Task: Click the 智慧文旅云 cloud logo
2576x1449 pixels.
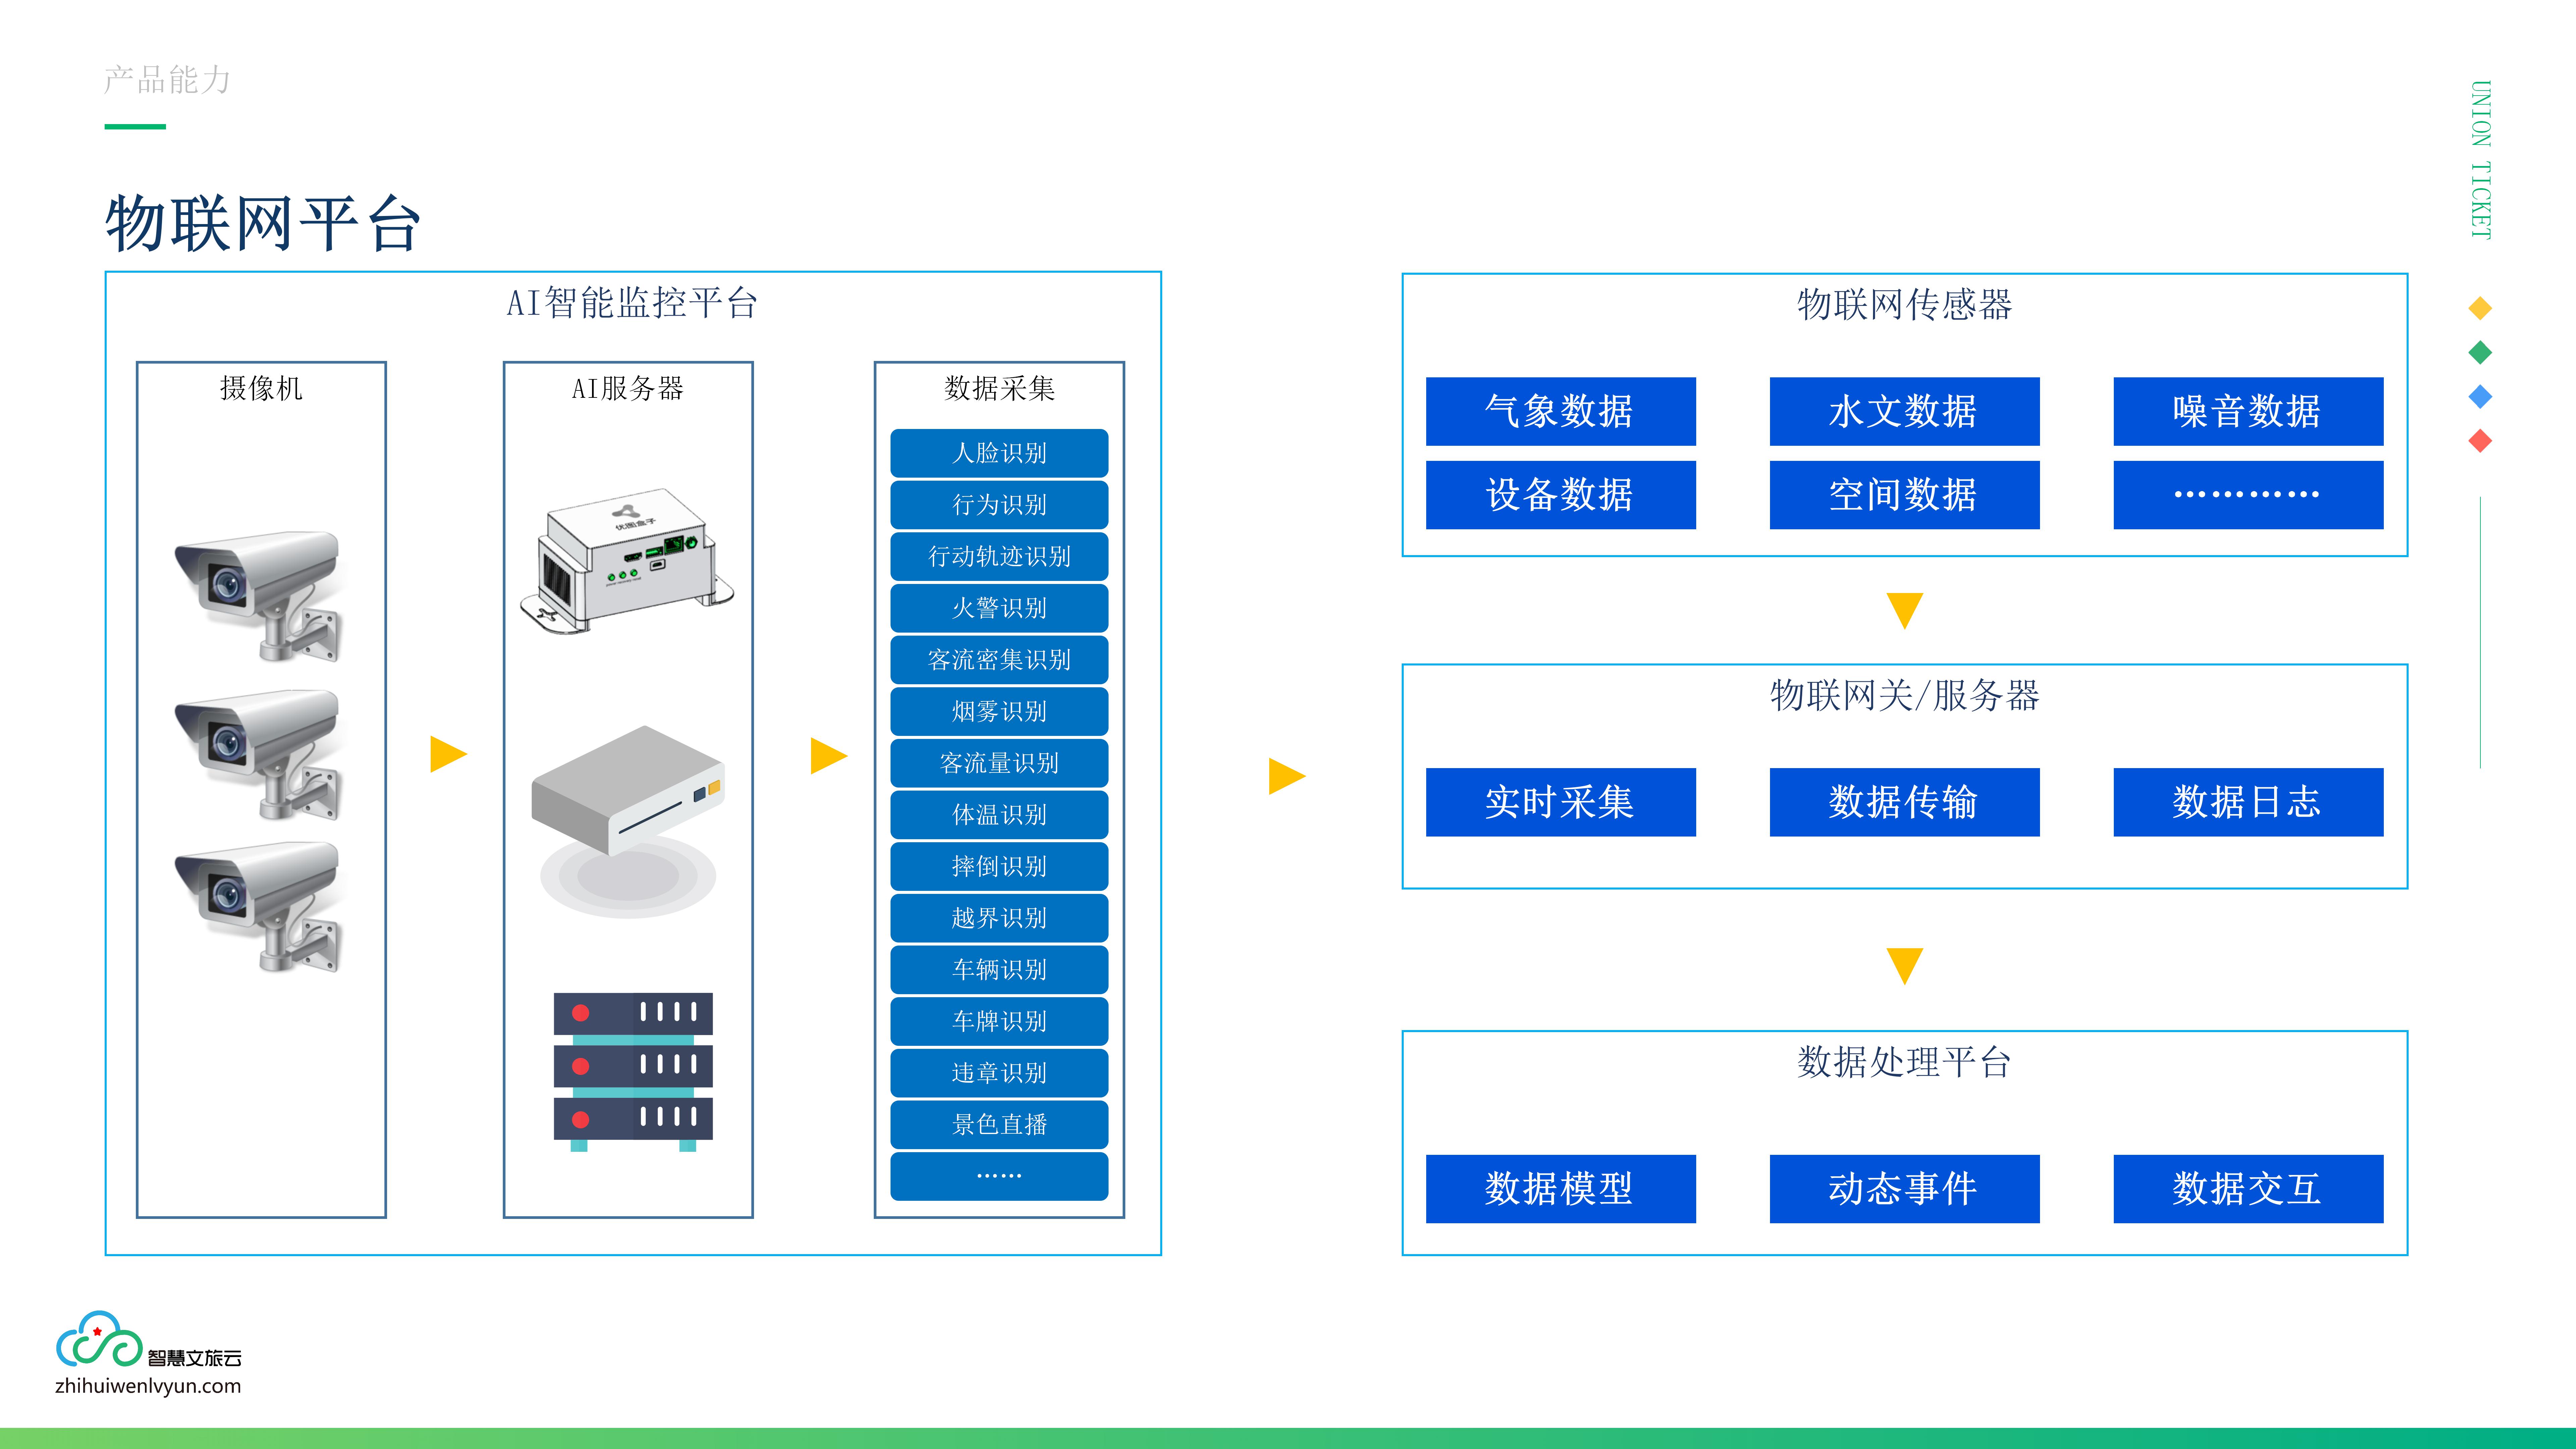Action: 148,1340
